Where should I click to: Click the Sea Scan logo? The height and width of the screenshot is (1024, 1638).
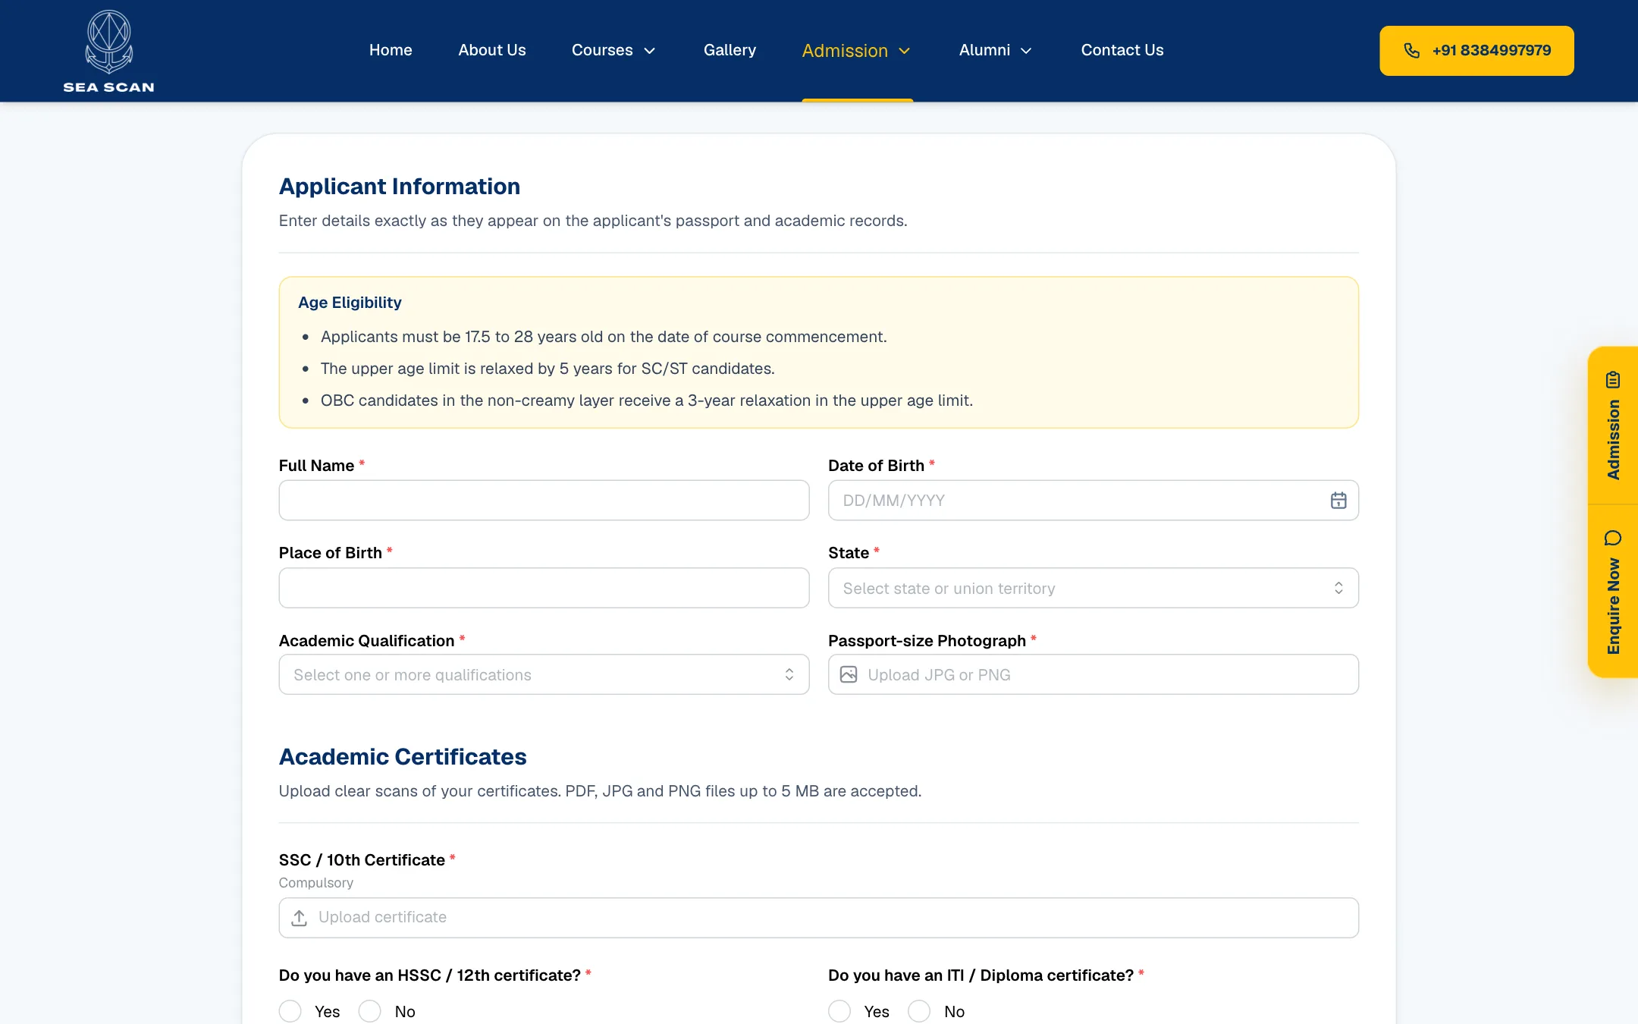(x=108, y=52)
